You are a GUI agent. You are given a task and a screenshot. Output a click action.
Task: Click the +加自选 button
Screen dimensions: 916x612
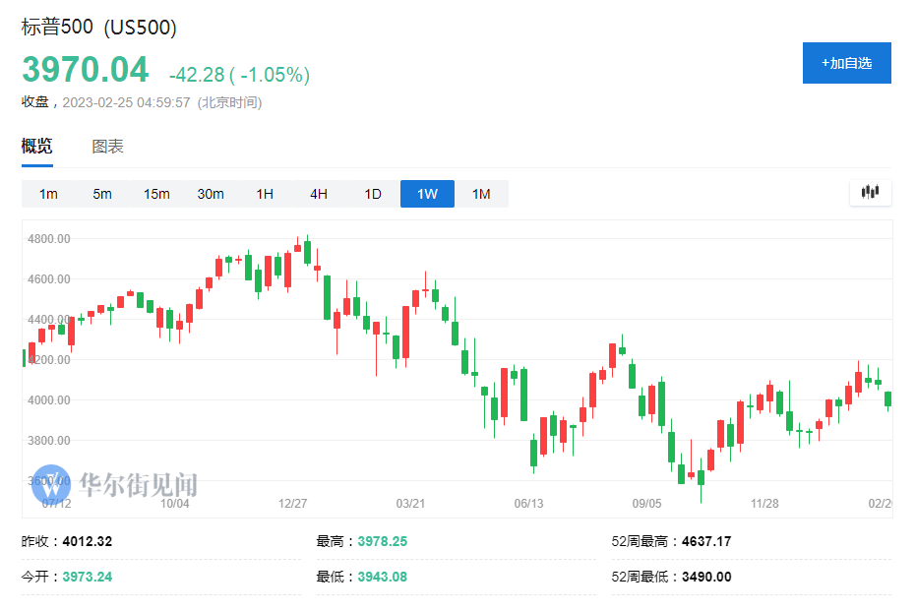[846, 62]
